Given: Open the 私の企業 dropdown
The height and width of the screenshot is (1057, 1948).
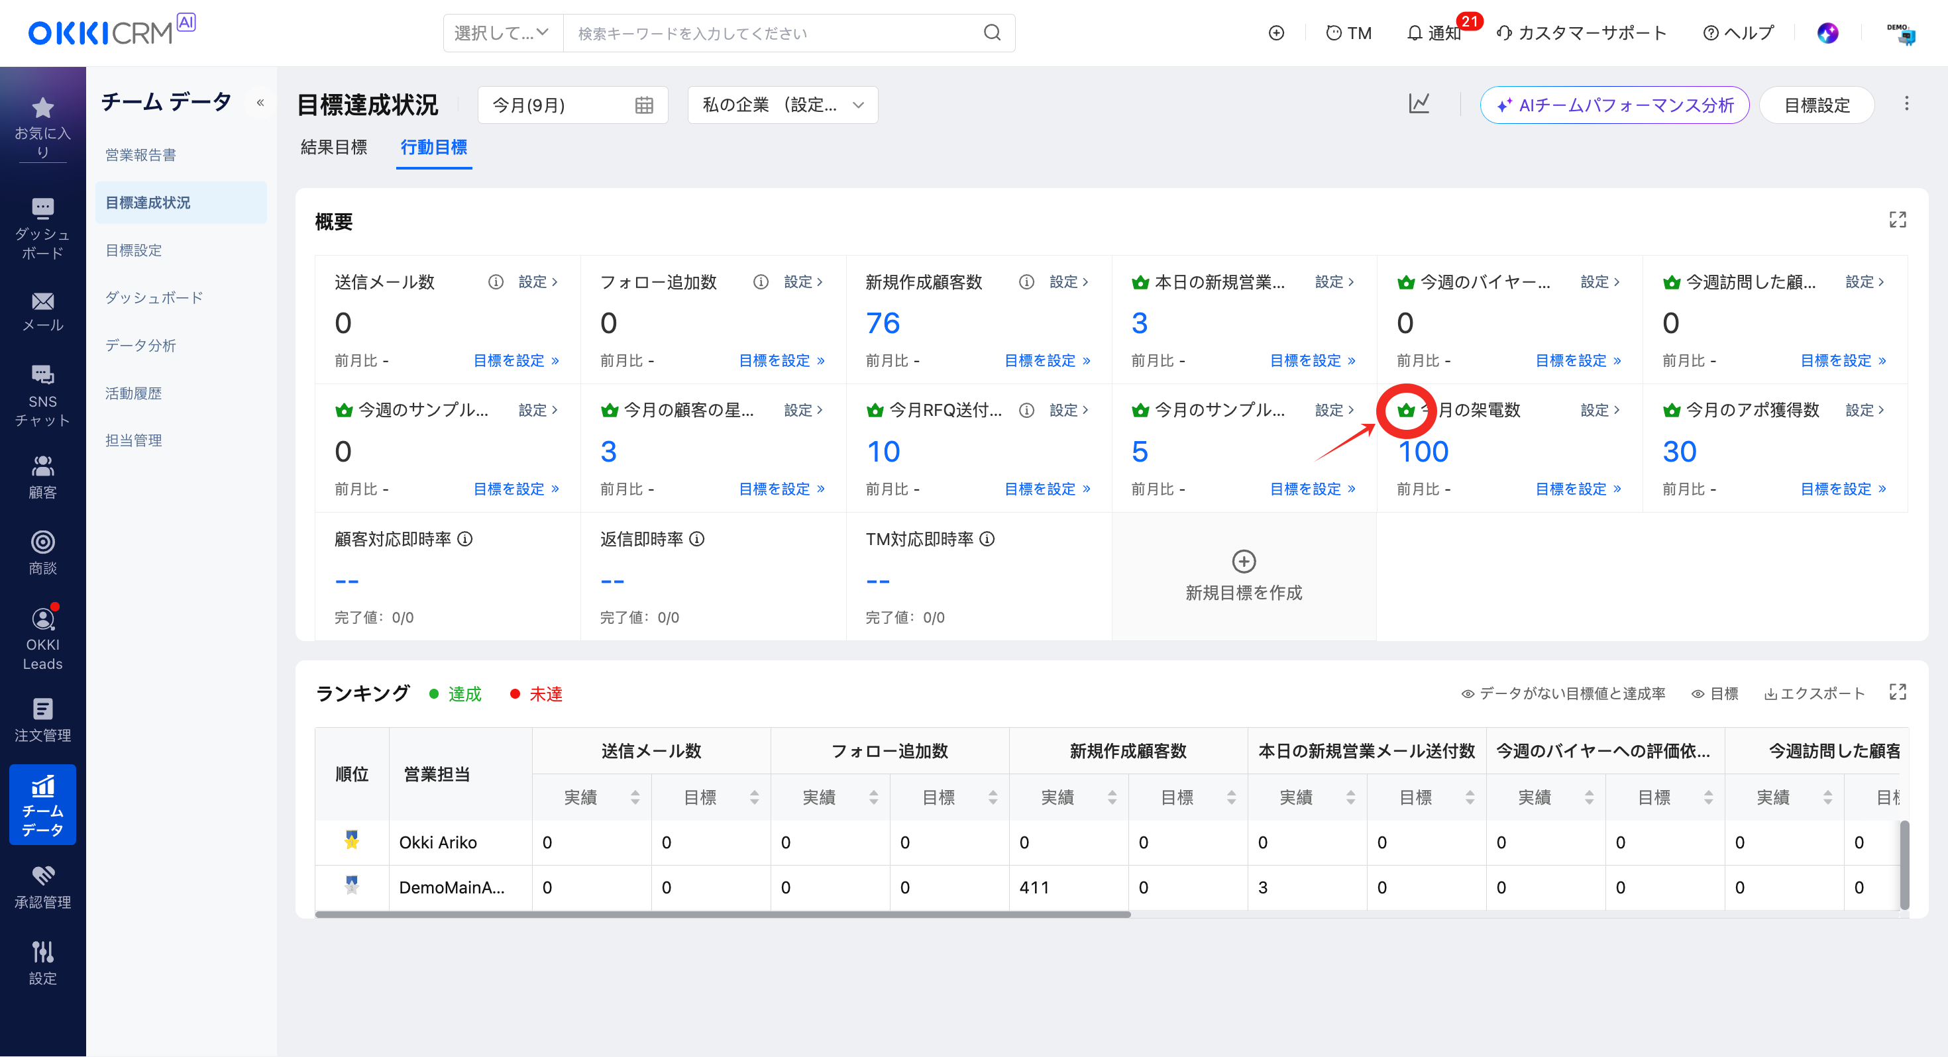Looking at the screenshot, I should (x=782, y=105).
